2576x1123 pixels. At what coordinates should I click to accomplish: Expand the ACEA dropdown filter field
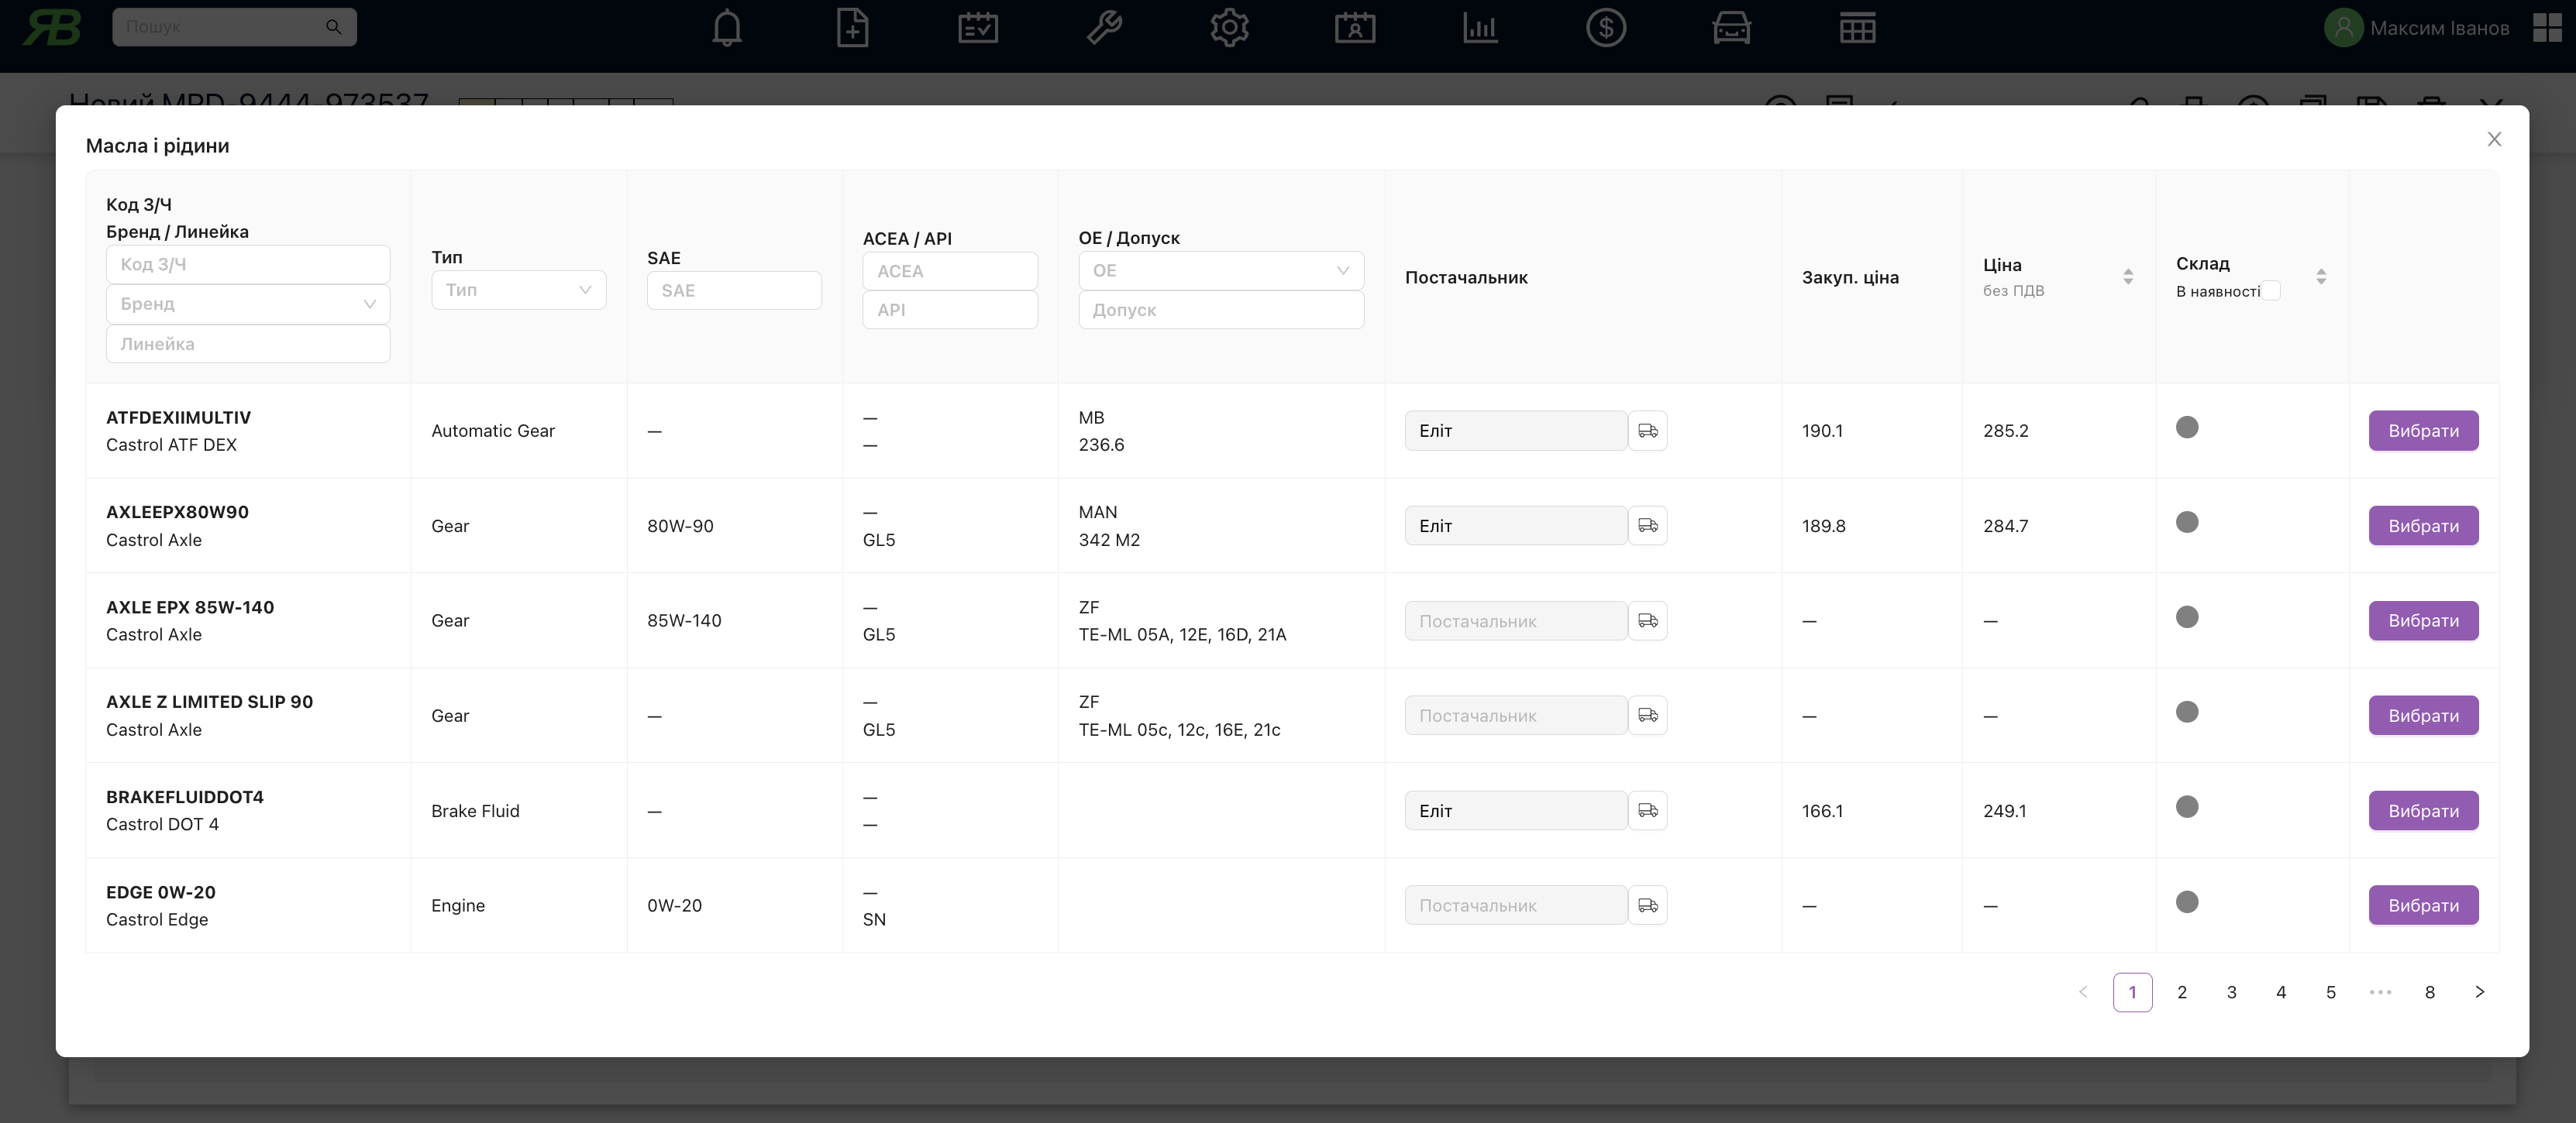(x=949, y=270)
